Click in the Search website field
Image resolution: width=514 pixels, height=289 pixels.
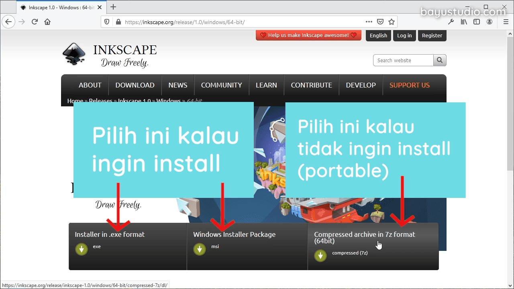tap(403, 60)
